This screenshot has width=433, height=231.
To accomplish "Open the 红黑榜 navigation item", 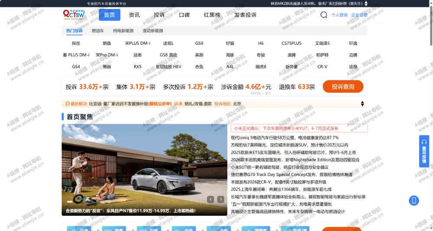I will coord(212,15).
